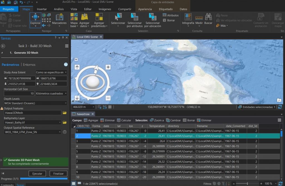Screen dimensions: 285x186
Task: Open the Depth Levels dropdown
Action: [66, 103]
